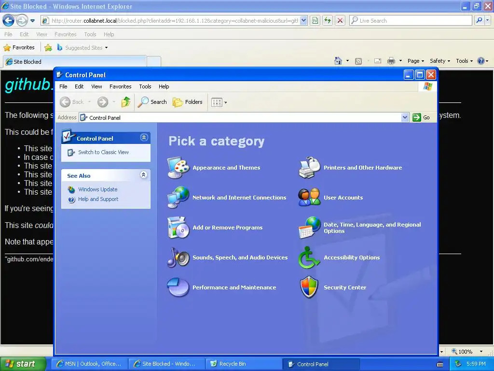
Task: Switch to Site Blocked taskbar button
Action: 166,364
